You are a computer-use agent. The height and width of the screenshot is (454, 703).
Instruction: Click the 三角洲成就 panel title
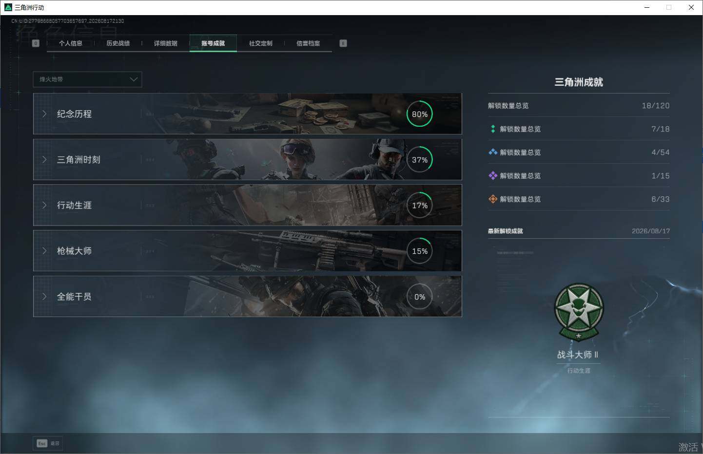tap(579, 82)
